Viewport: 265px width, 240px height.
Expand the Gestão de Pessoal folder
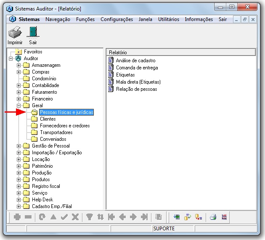19,146
